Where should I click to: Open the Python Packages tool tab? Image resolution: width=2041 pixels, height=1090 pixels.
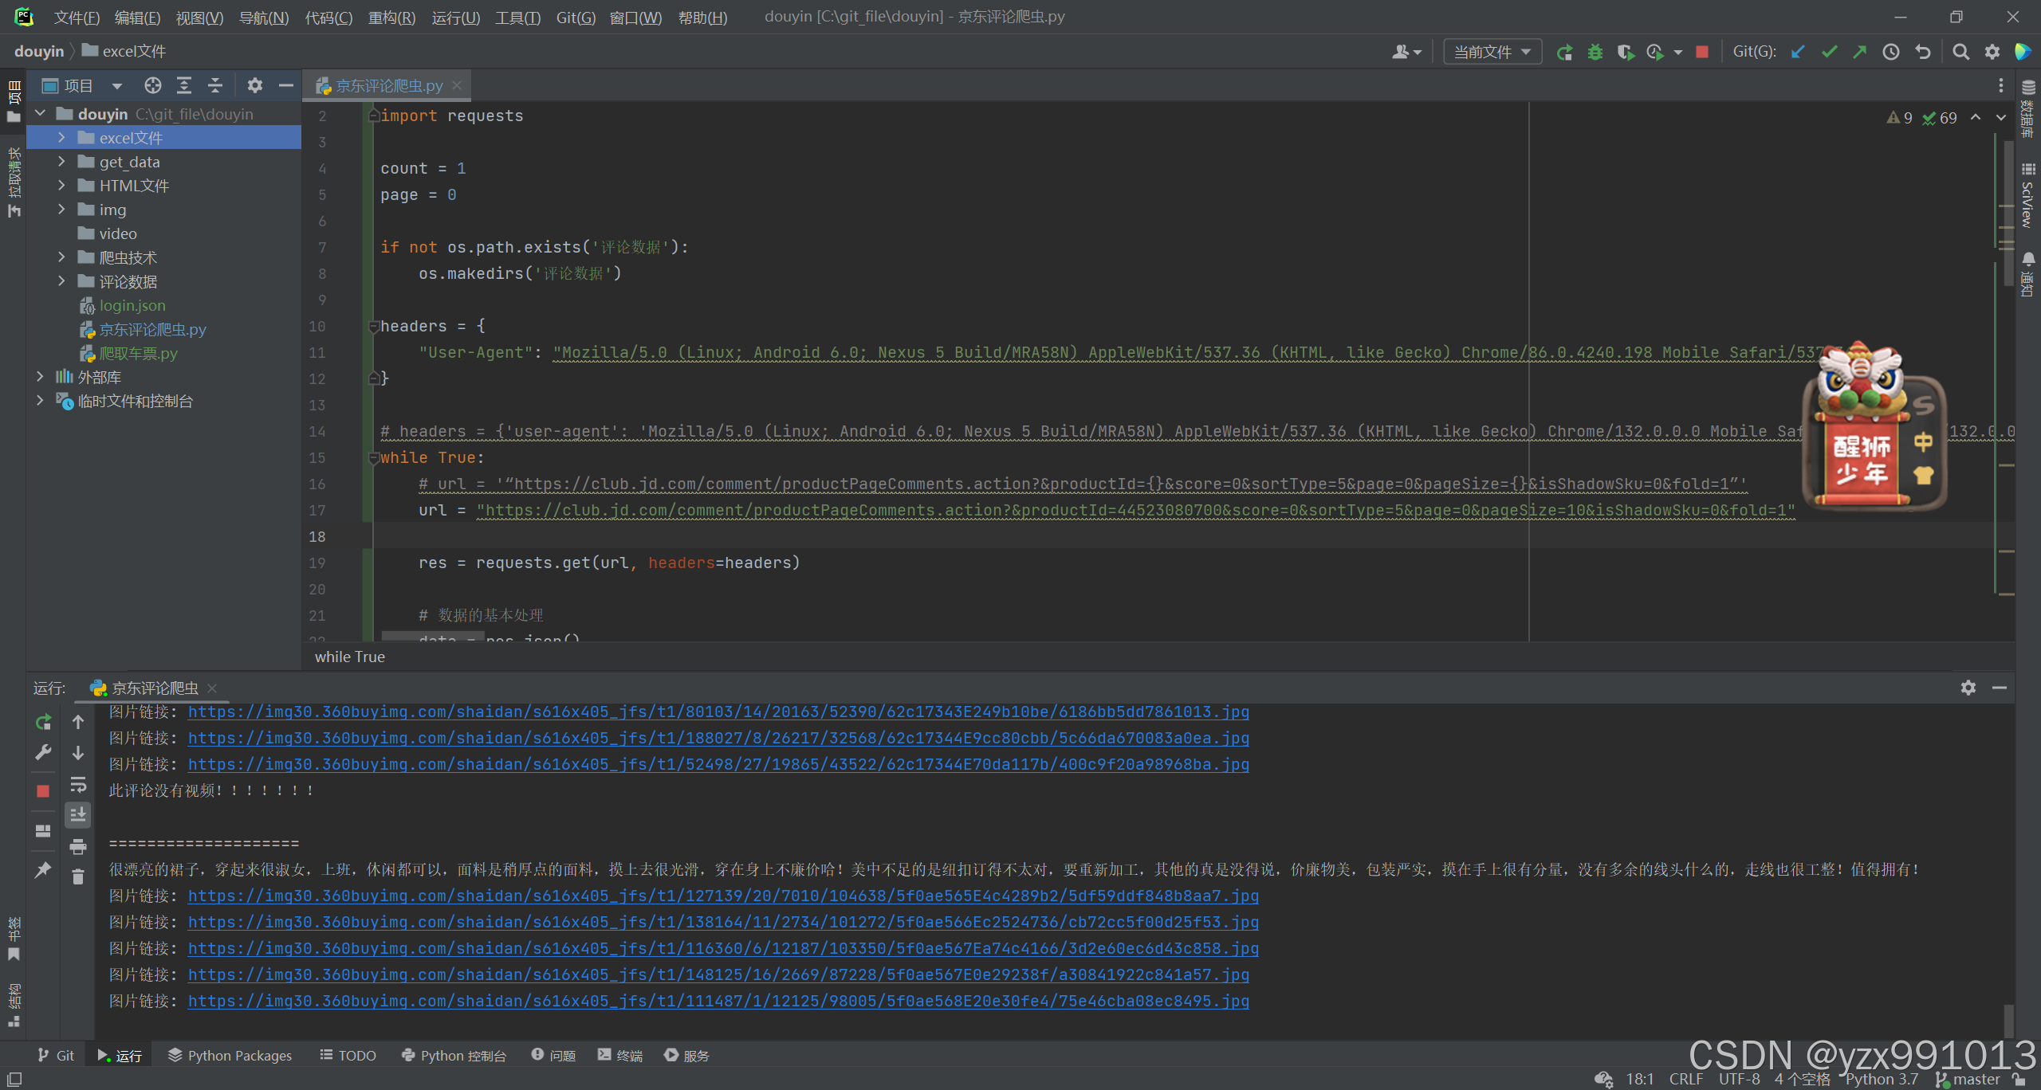[x=230, y=1056]
